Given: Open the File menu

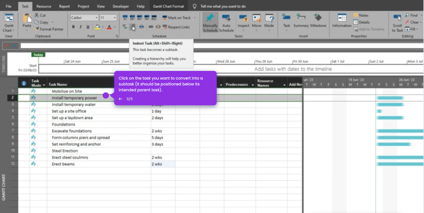Looking at the screenshot, I should point(9,6).
